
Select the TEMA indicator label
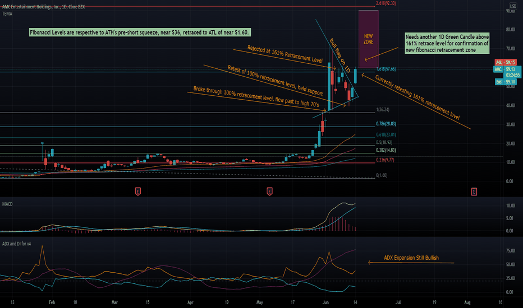tap(7, 13)
